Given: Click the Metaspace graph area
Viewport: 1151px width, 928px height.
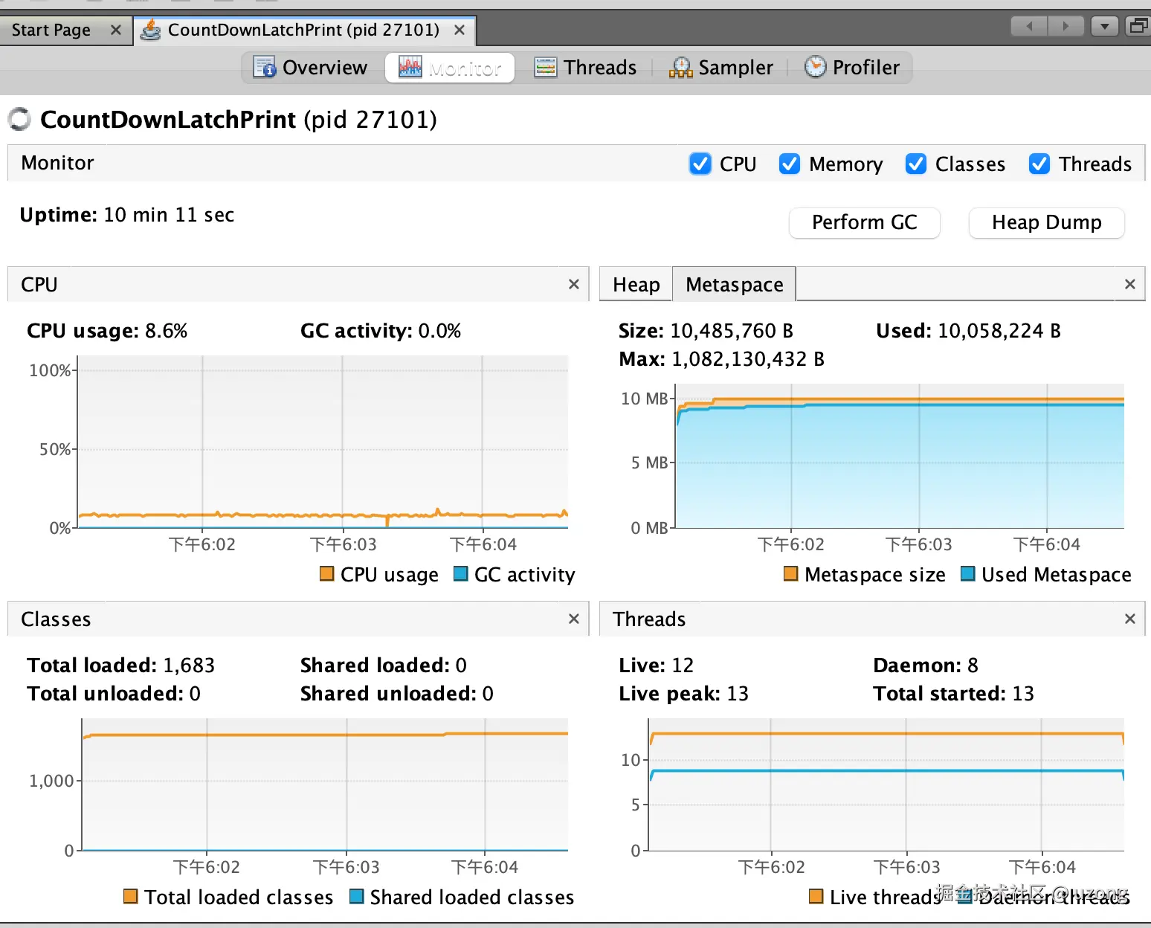Looking at the screenshot, I should pos(900,456).
